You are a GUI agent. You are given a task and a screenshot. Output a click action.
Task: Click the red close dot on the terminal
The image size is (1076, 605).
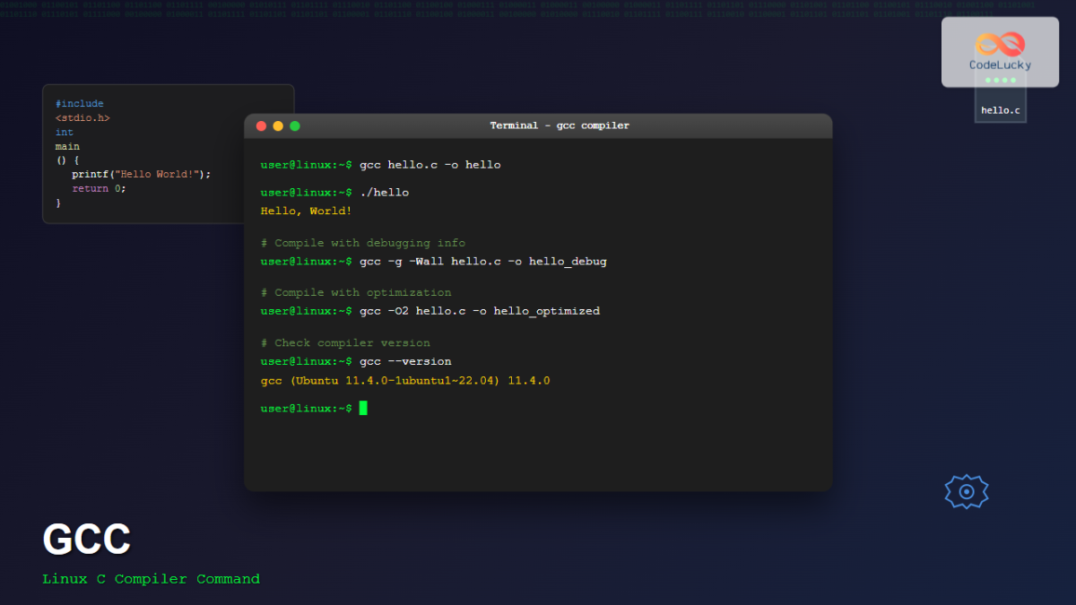(261, 125)
